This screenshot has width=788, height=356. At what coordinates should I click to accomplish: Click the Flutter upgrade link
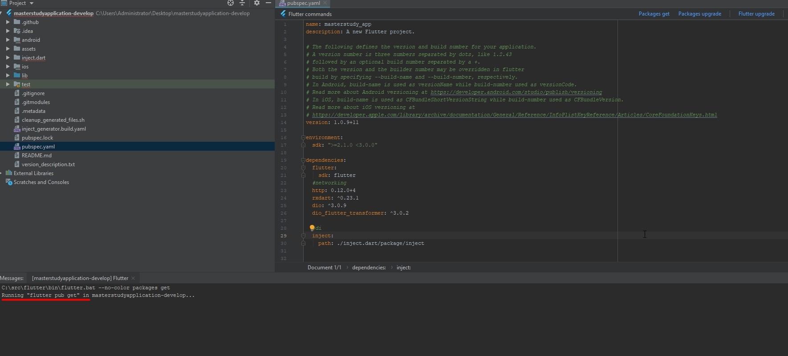click(x=756, y=14)
